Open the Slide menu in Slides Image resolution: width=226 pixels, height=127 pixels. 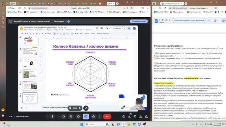point(56,30)
